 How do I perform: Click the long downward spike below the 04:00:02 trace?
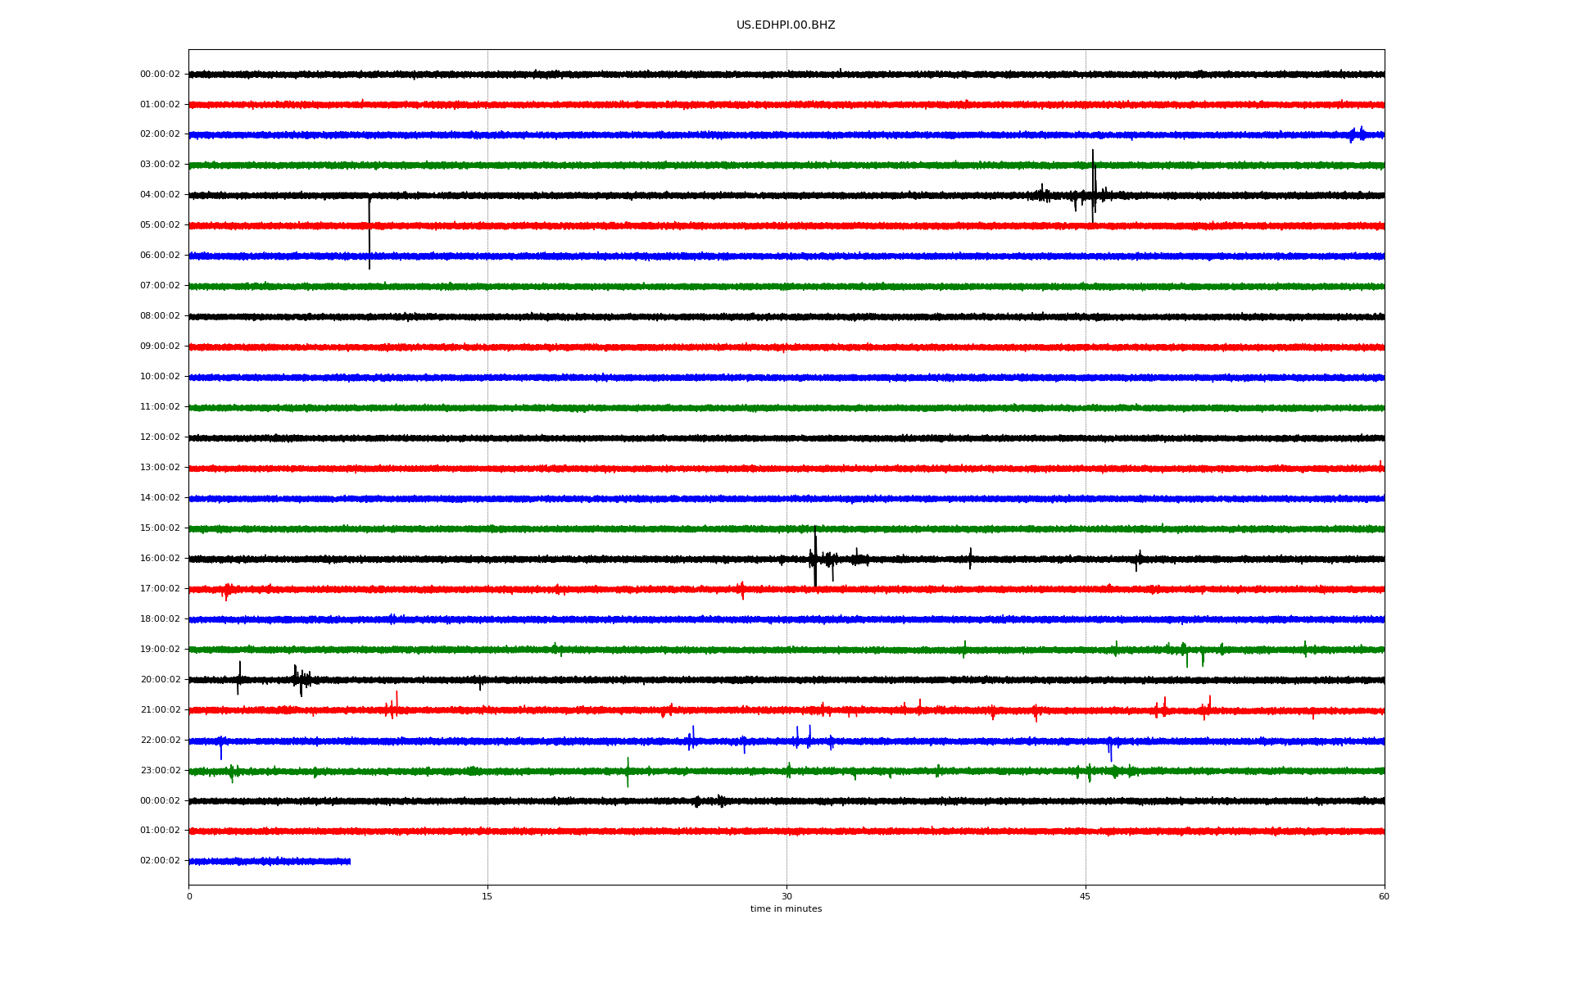369,233
